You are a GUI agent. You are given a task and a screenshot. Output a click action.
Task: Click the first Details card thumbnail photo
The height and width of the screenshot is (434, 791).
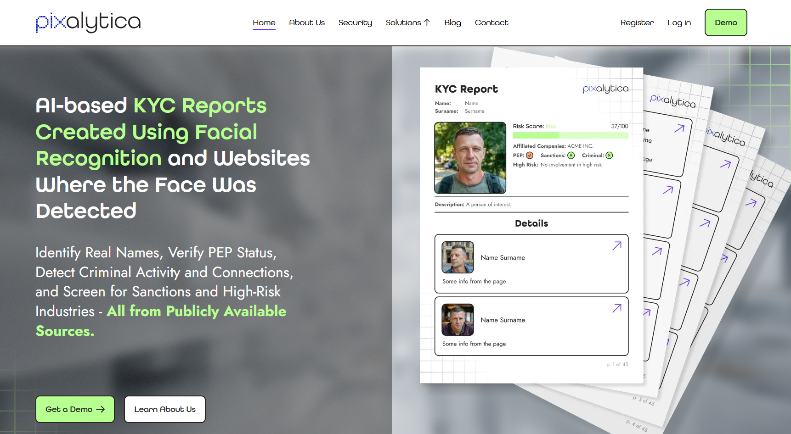pos(458,257)
